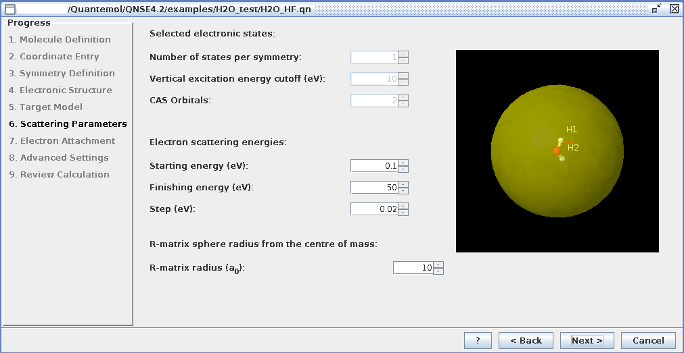This screenshot has height=353, width=684.
Task: Click the Finishing energy input field
Action: 374,187
